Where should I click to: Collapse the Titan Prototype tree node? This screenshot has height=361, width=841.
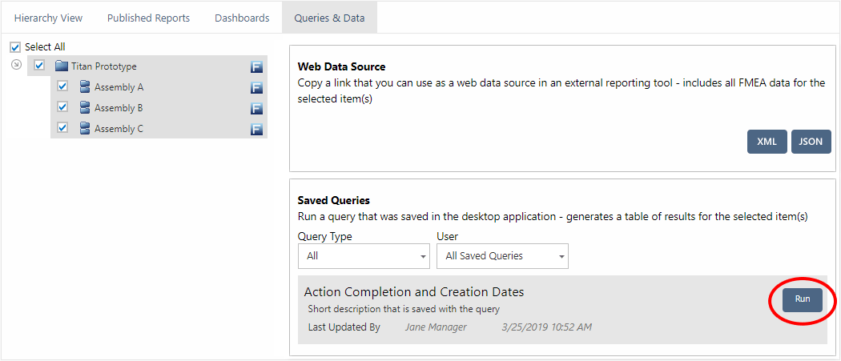coord(16,66)
